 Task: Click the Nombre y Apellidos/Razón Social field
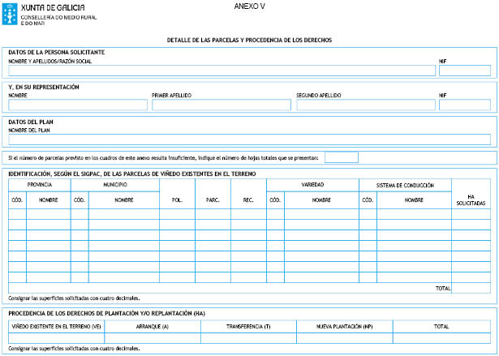coord(221,71)
